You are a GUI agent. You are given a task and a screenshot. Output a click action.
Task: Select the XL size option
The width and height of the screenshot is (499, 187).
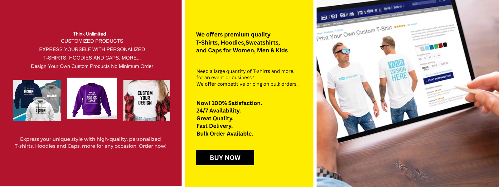coord(439,55)
